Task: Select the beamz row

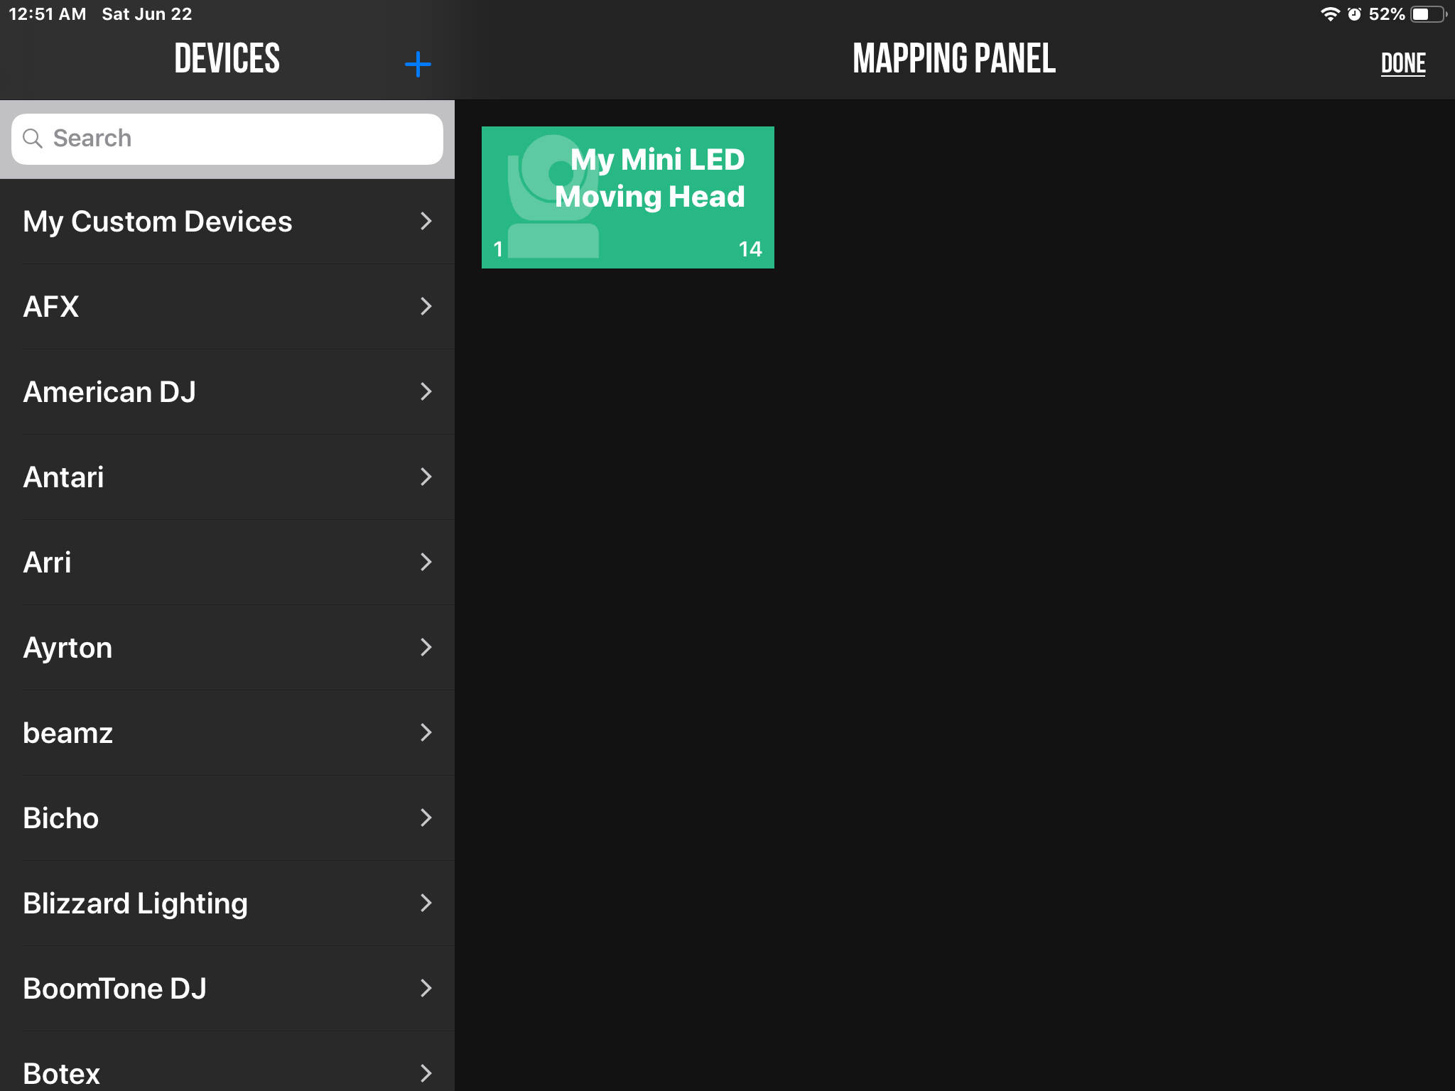Action: [227, 733]
